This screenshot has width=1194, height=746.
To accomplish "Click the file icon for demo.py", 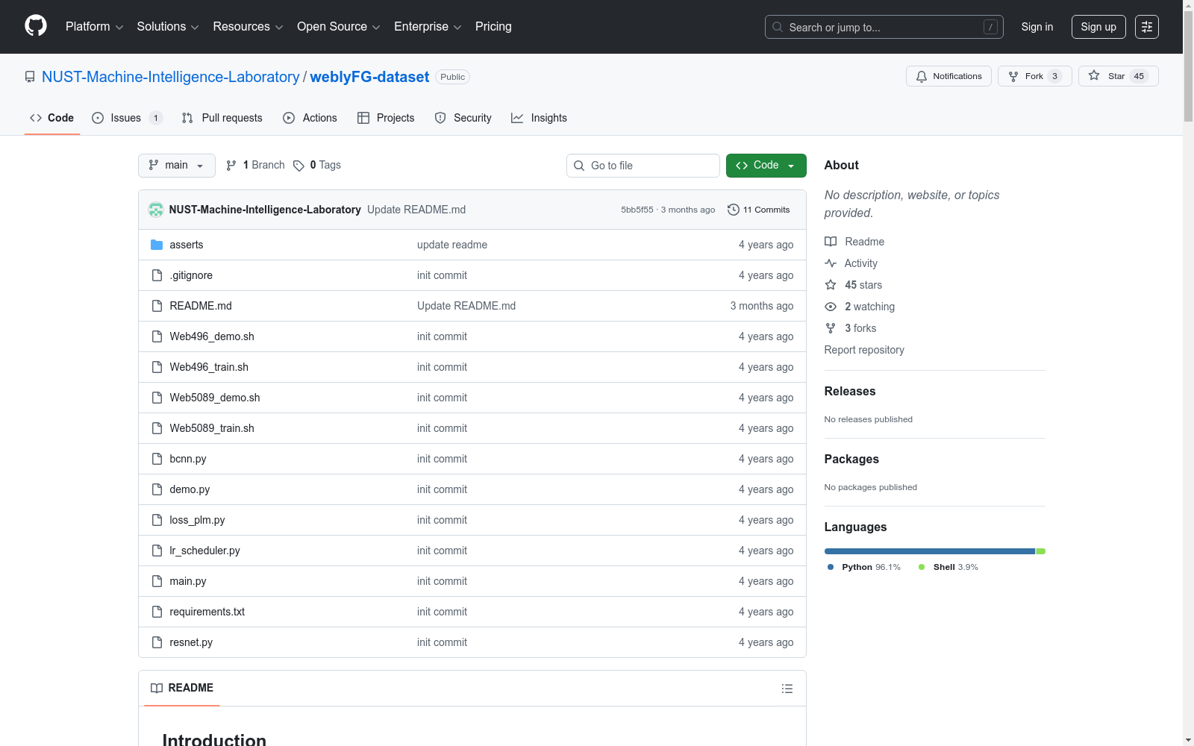I will [157, 489].
